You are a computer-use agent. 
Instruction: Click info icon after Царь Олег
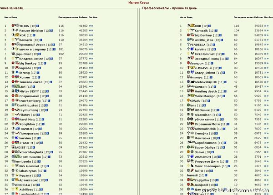coord(40,54)
